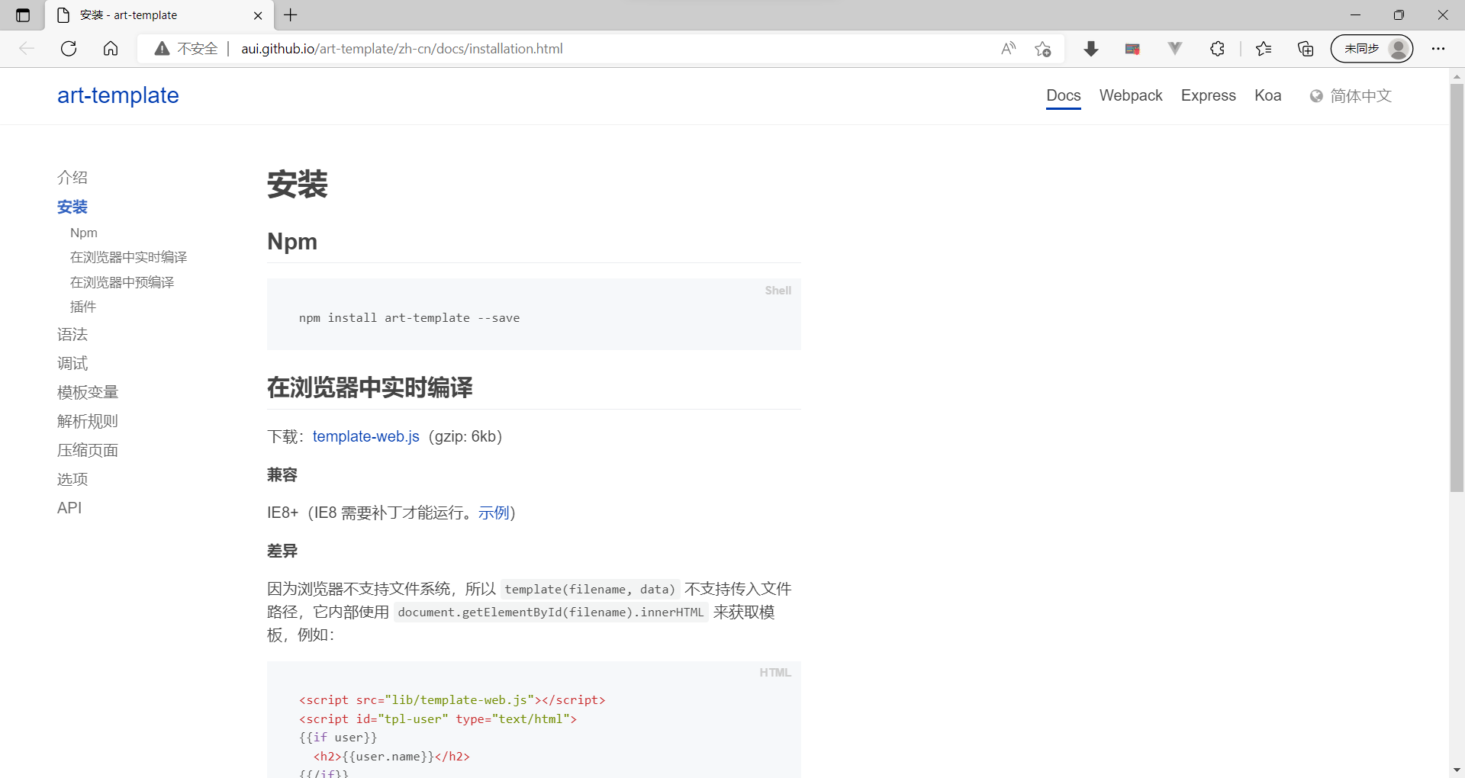Expand the 安装 section in sidebar

coord(72,207)
